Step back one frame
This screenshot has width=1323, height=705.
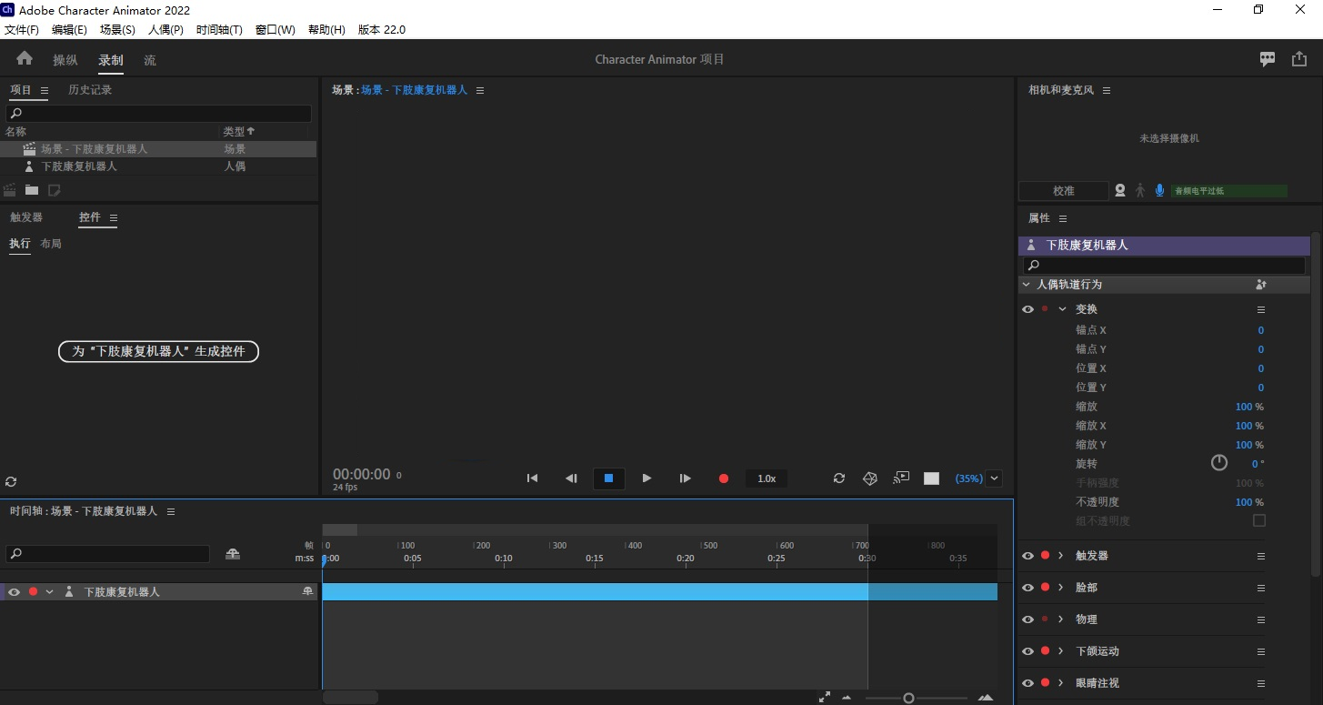571,478
